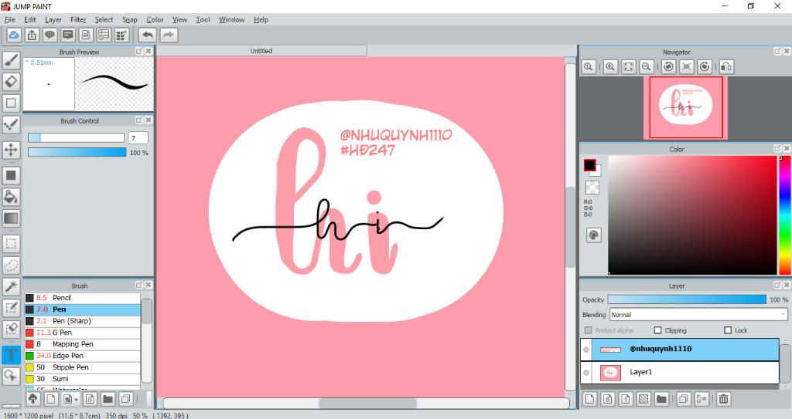Delete layer using trash icon

723,399
